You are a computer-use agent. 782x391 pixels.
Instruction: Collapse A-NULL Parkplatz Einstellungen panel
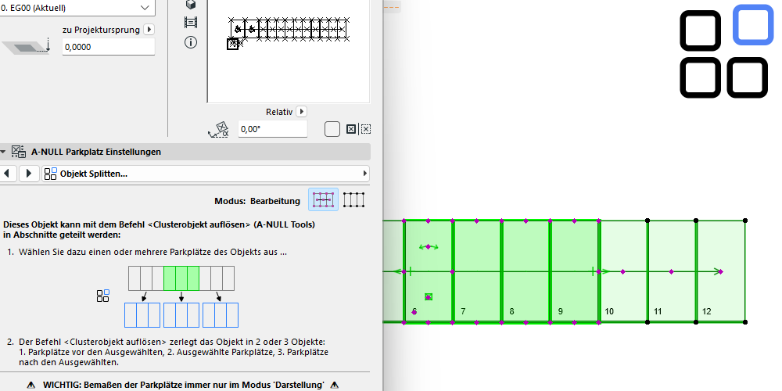coord(5,152)
